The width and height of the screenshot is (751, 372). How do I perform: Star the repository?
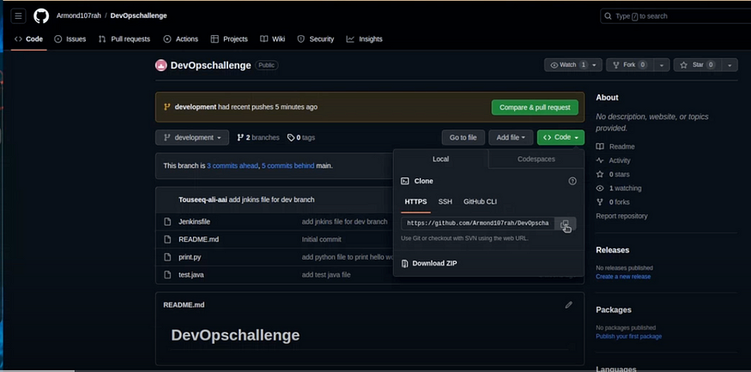[x=697, y=65]
